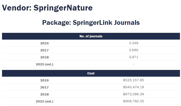Click the $640,474.19 cost value
The width and height of the screenshot is (181, 106).
point(133,87)
